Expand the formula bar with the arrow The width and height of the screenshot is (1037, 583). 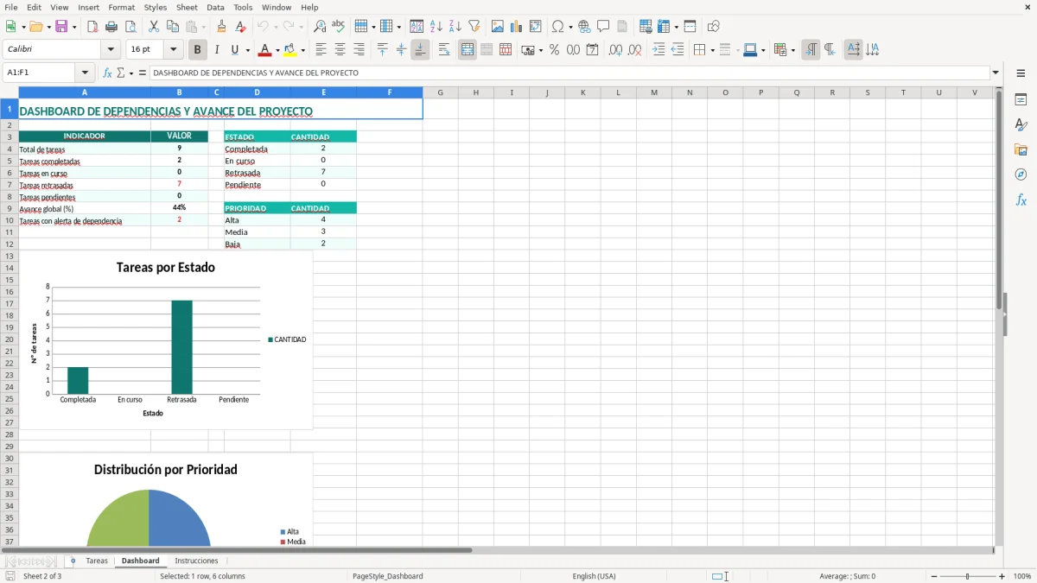(x=996, y=73)
